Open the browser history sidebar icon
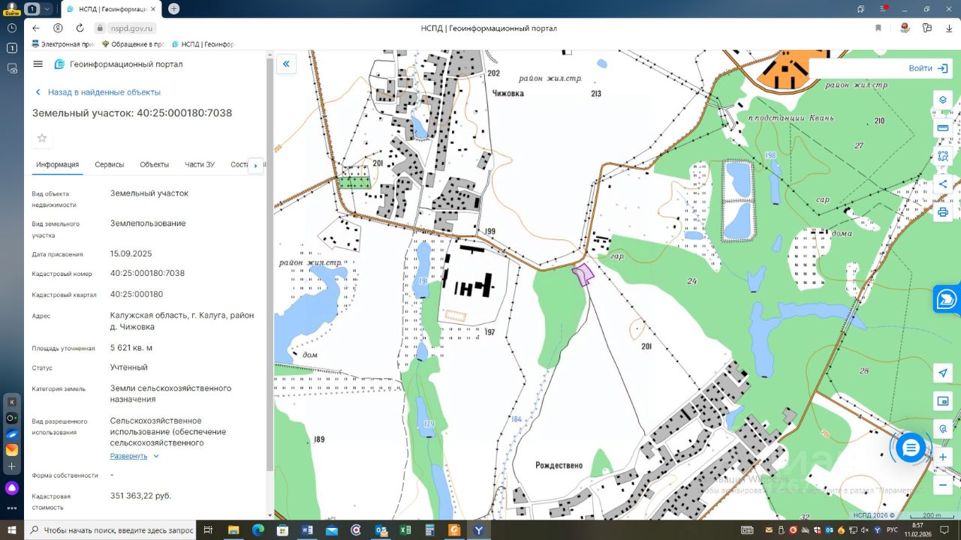The width and height of the screenshot is (961, 540). pos(12,28)
